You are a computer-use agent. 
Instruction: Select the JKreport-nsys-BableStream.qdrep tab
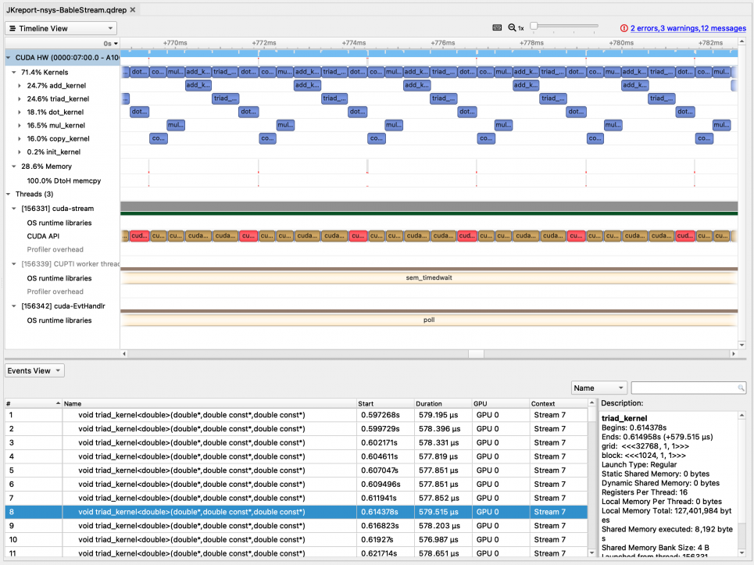pyautogui.click(x=66, y=9)
